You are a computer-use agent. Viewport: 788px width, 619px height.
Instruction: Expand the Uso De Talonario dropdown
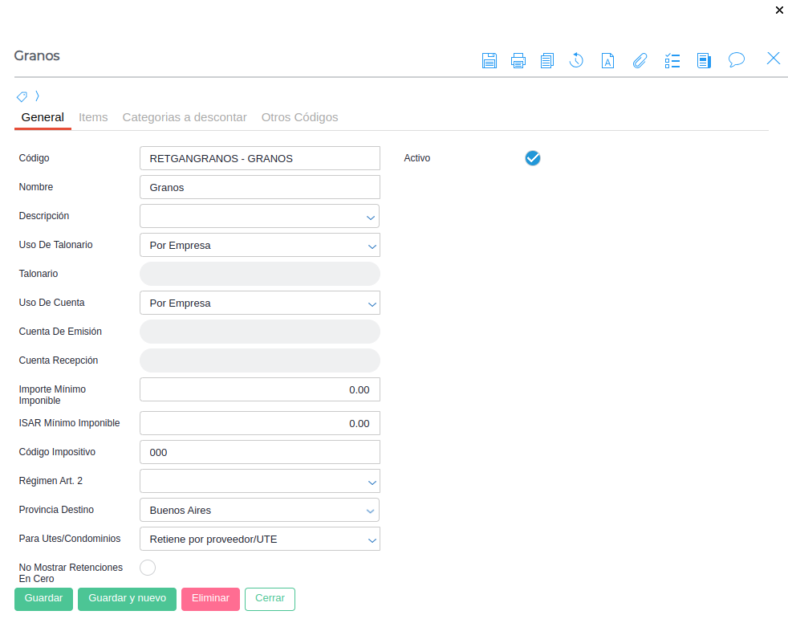(259, 245)
